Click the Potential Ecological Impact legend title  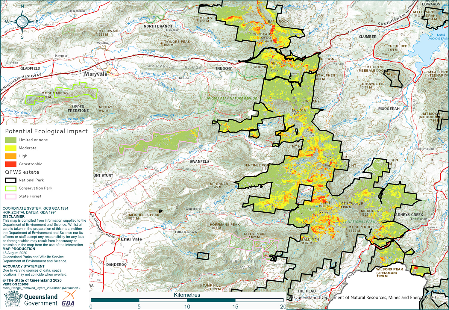(46, 131)
